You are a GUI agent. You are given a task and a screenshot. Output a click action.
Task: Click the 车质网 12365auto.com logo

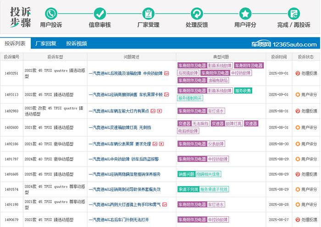[284, 44]
